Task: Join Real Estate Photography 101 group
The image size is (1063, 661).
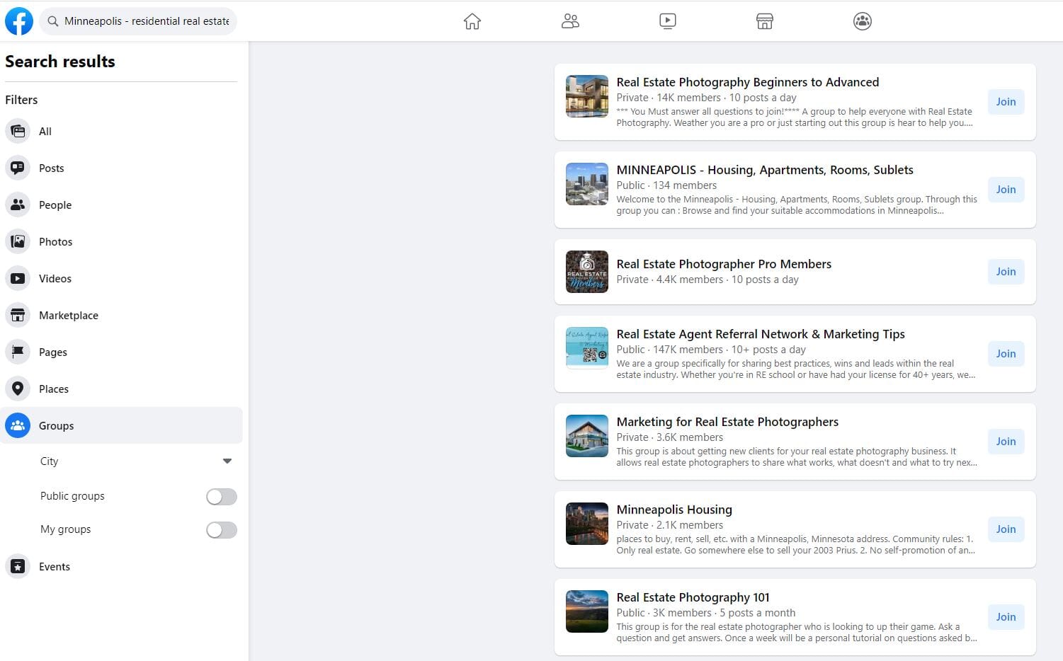Action: 1006,617
